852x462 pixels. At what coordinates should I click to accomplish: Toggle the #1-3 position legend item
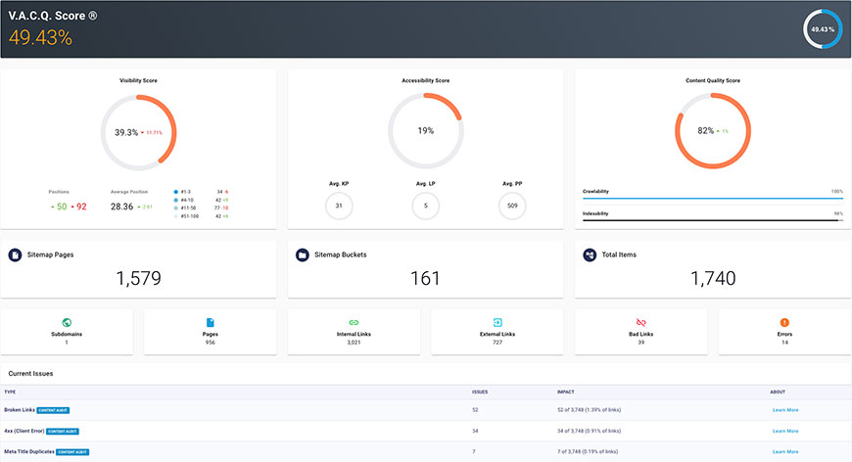[x=184, y=192]
